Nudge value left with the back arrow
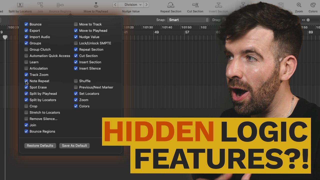This screenshot has height=180, width=320. (115, 5)
